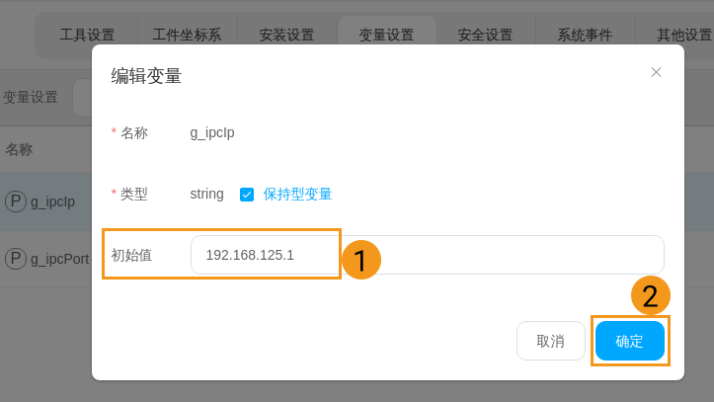Select the g_ipcPort variable row

click(59, 259)
